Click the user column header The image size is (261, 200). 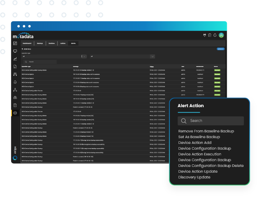pyautogui.click(x=183, y=67)
